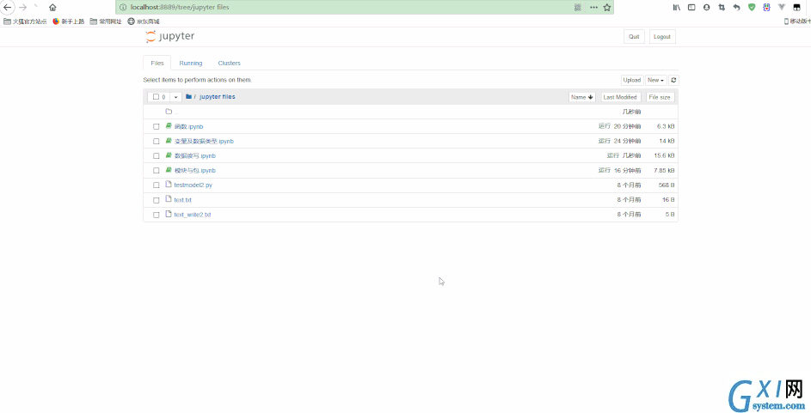Open the 数据读写.ipynb notebook
This screenshot has height=413, width=811.
195,155
